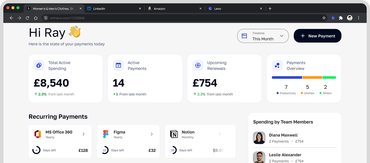Click the 12 days left progress ring
Image resolution: width=370 pixels, height=163 pixels.
(x=105, y=150)
